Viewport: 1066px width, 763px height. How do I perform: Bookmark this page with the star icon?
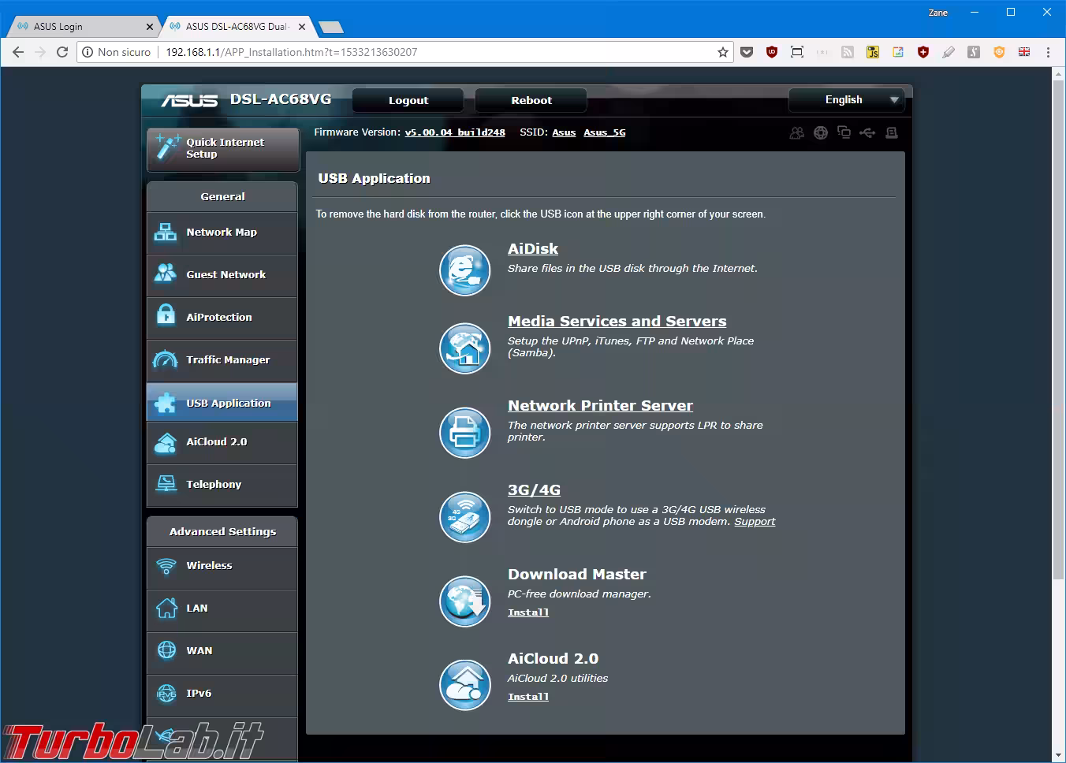(x=722, y=52)
